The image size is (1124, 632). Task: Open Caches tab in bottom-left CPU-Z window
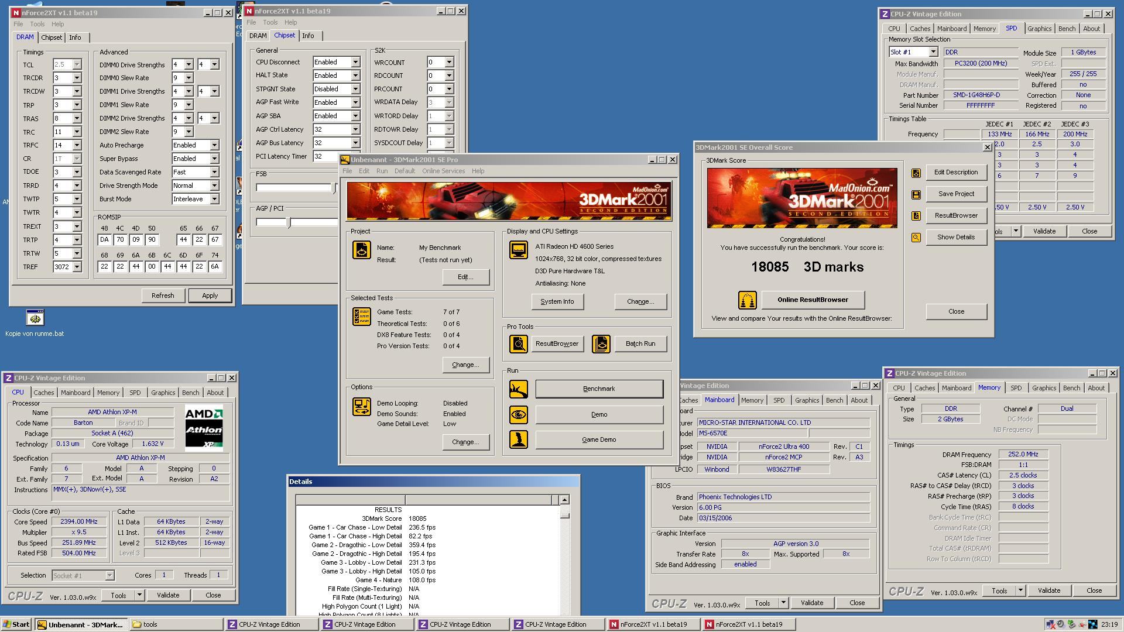(44, 393)
